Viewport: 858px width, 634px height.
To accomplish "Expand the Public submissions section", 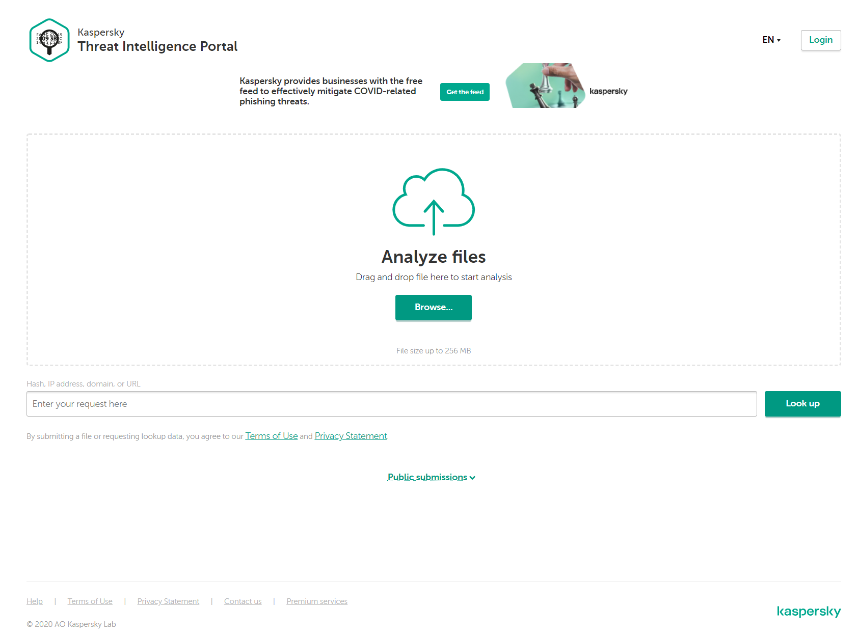I will (432, 477).
